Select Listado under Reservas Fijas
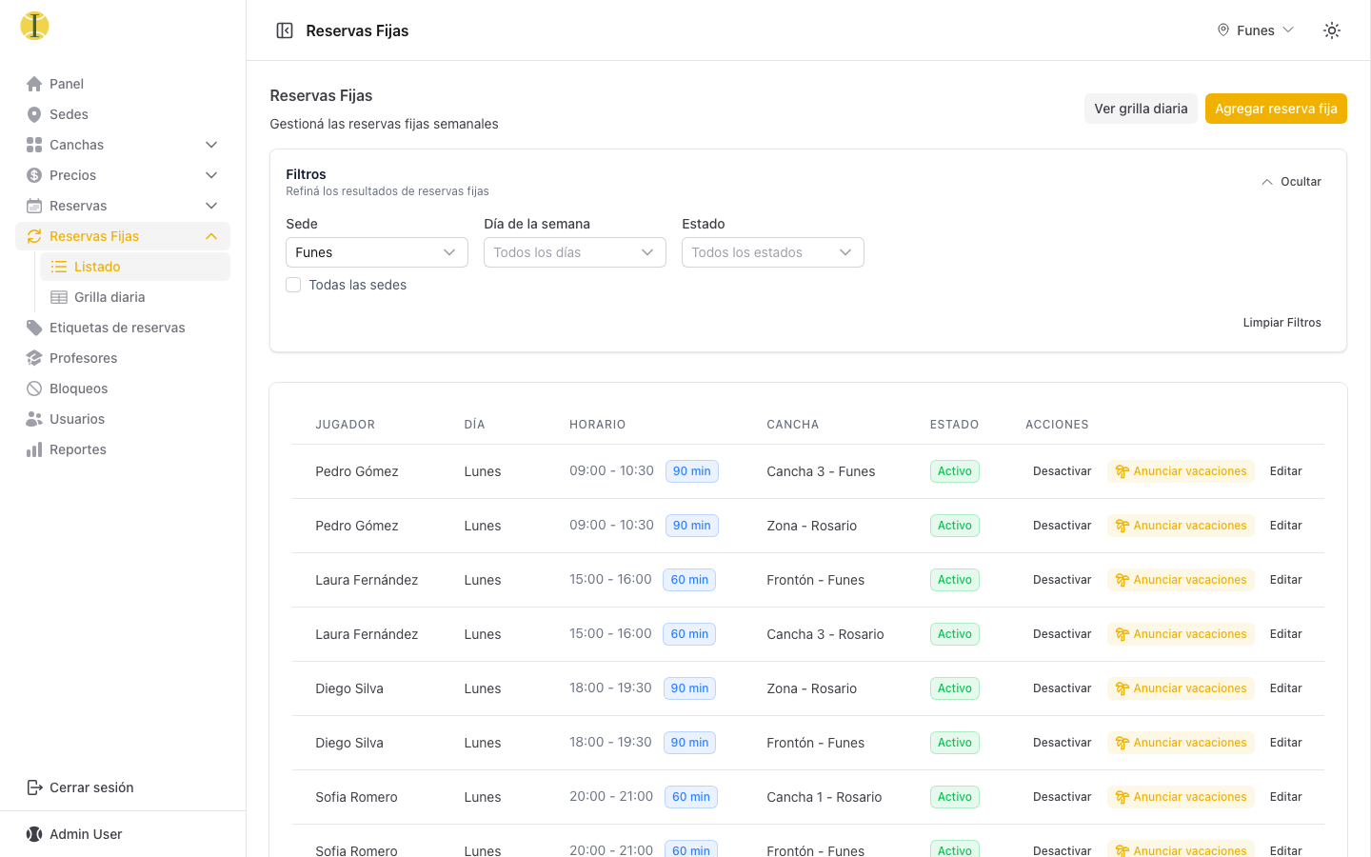This screenshot has width=1371, height=857. (x=135, y=267)
